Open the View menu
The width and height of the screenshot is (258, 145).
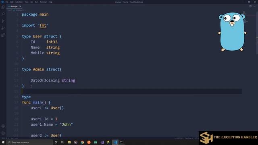pos(27,2)
